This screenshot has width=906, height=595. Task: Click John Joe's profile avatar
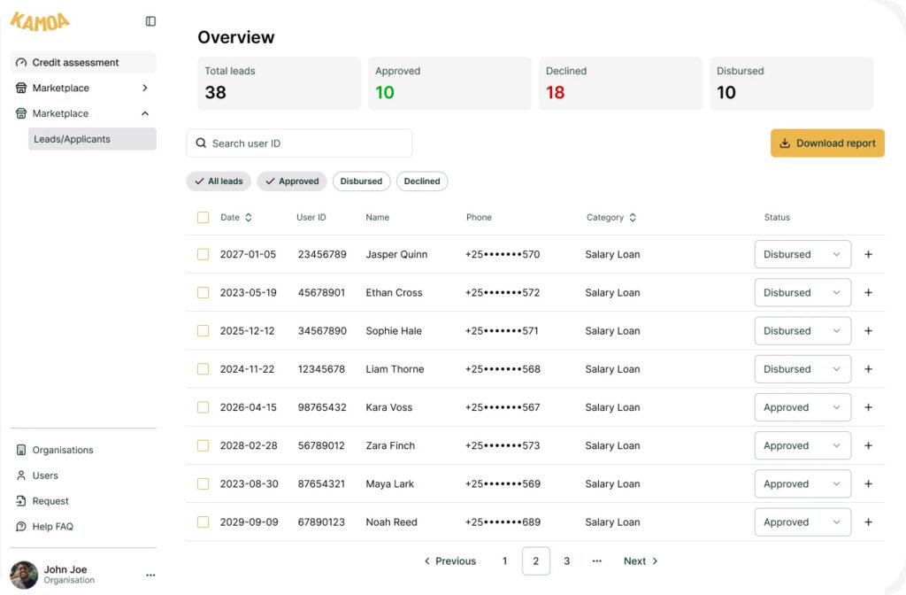pos(24,575)
